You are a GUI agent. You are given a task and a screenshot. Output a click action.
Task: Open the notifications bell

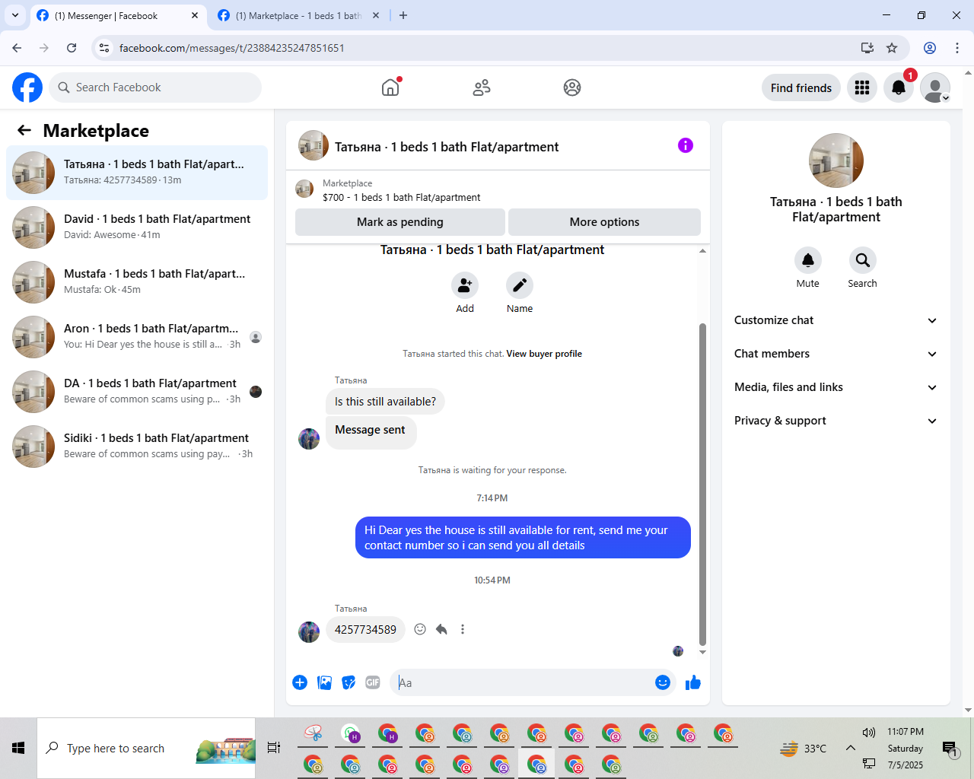click(899, 87)
